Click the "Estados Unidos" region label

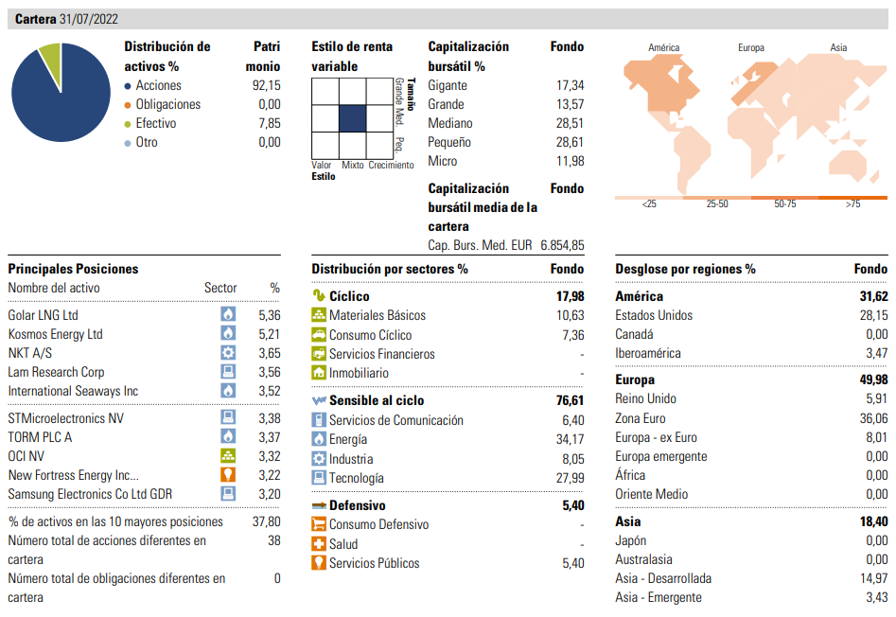coord(654,315)
